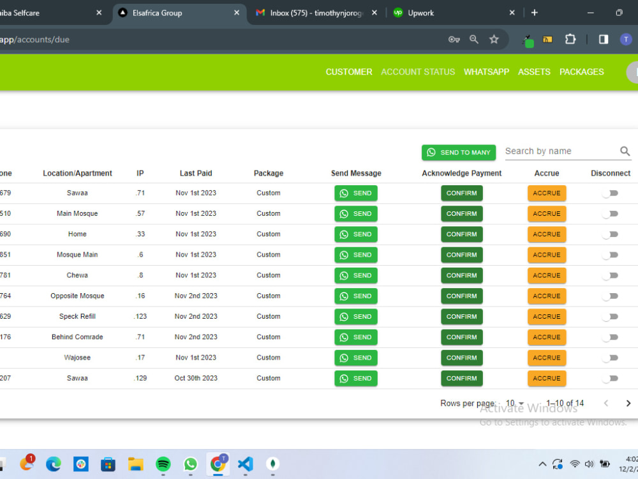638x479 pixels.
Task: Open Visual Studio Code from taskbar
Action: (246, 464)
